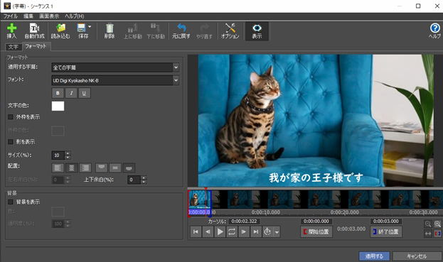Viewport: 443px width, 262px height.
Task: Open オプション (options) tools icon
Action: tap(230, 28)
